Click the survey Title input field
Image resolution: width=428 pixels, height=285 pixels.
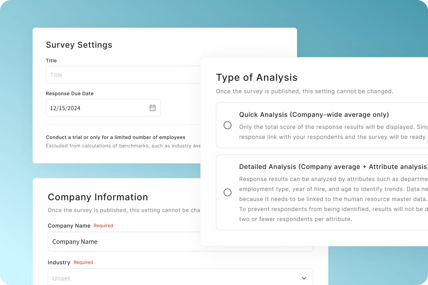click(123, 75)
